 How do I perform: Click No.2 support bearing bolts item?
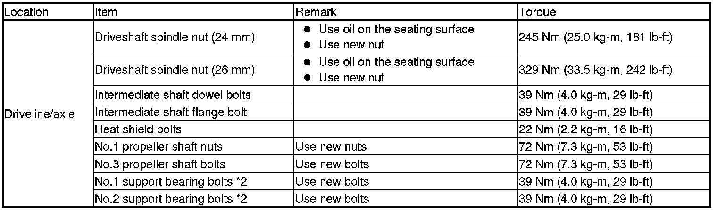click(x=171, y=199)
